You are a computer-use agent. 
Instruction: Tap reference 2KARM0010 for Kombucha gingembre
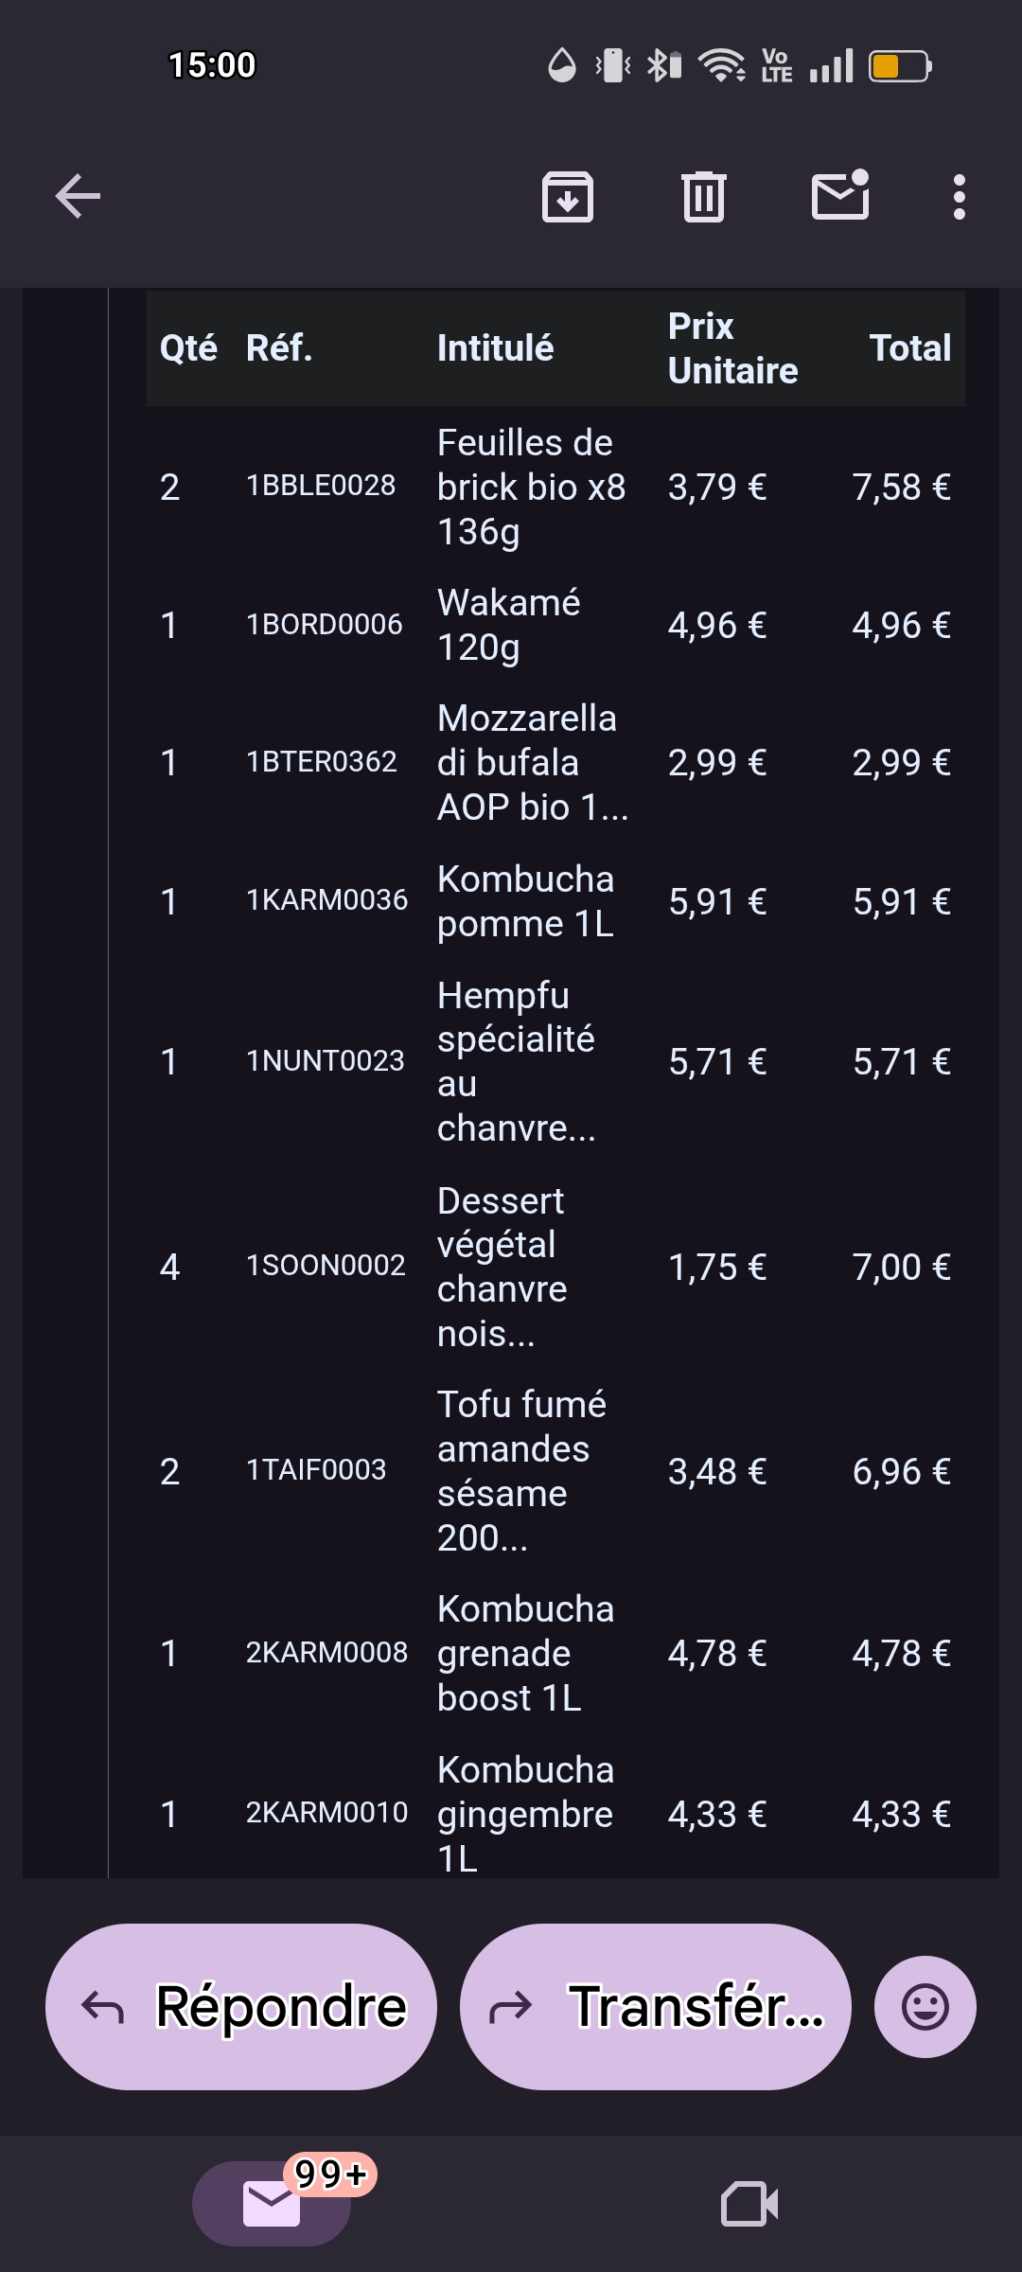pos(326,1812)
